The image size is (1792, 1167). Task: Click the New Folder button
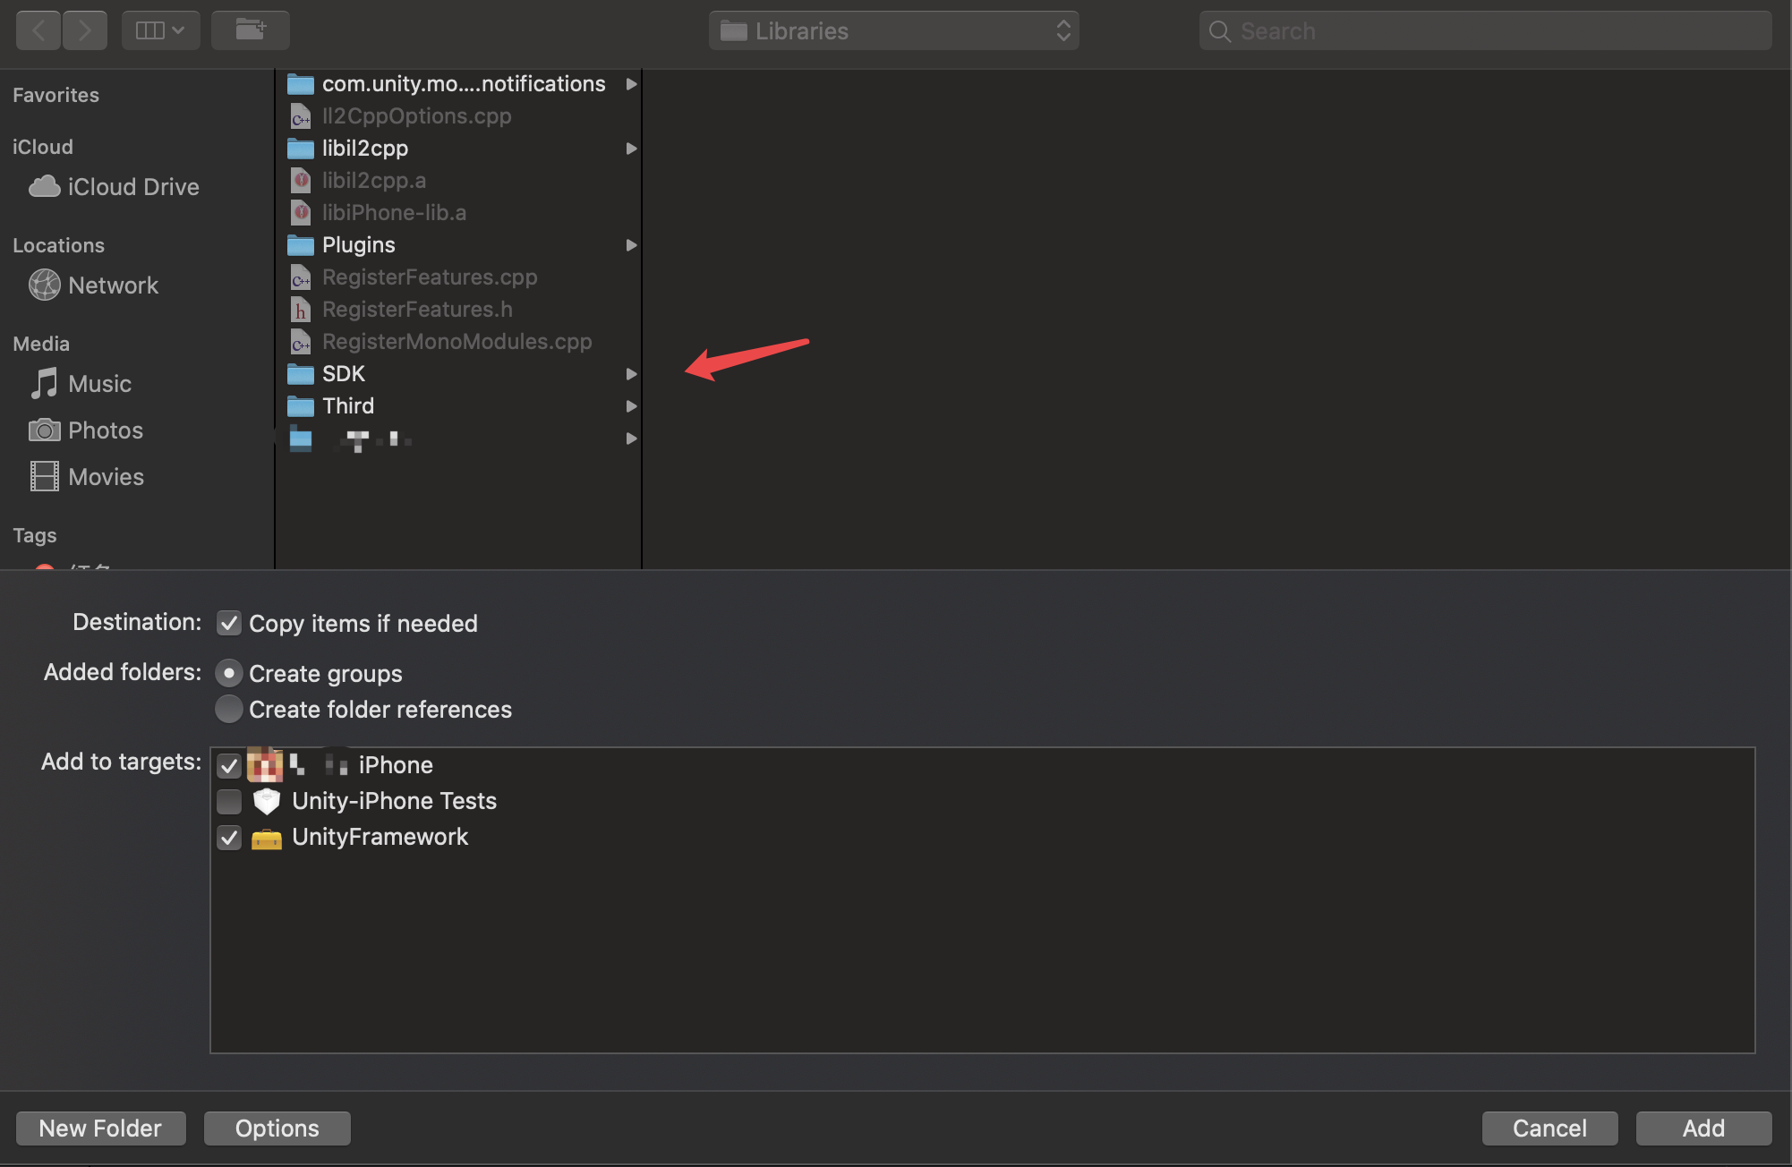(x=100, y=1129)
